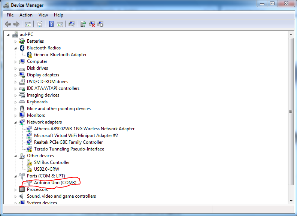Select the USB2.0-CRW device
The image size is (297, 216).
[46, 169]
